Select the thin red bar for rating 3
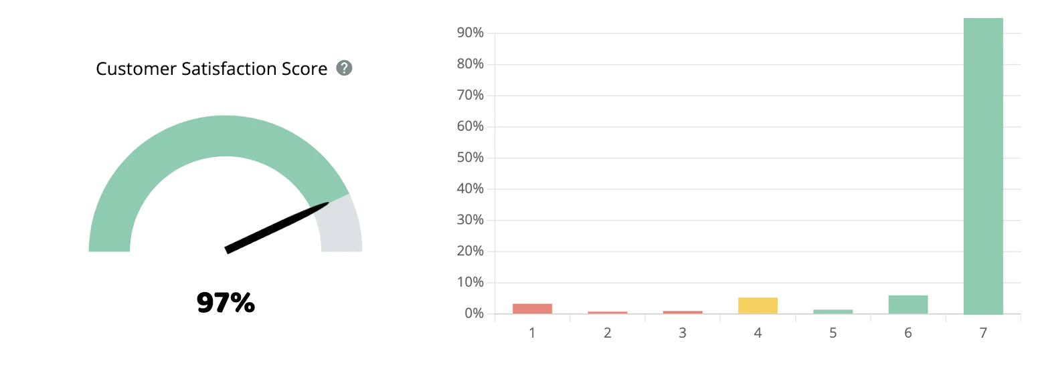Viewport: 1050px width, 371px height. [683, 312]
